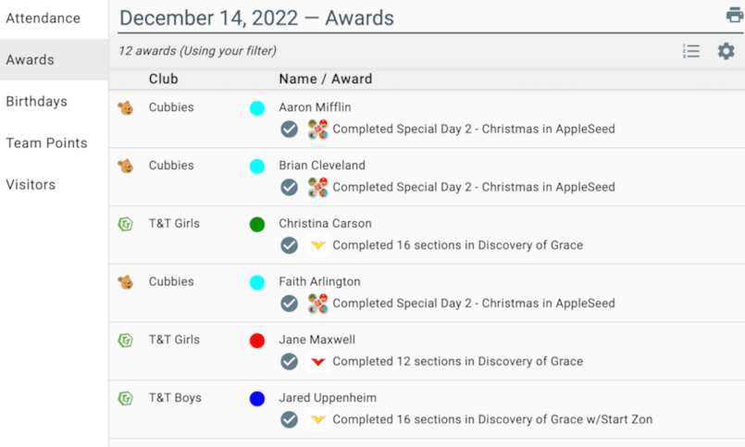Click Jane Maxwell's red color dot
The image size is (745, 447).
(x=257, y=341)
